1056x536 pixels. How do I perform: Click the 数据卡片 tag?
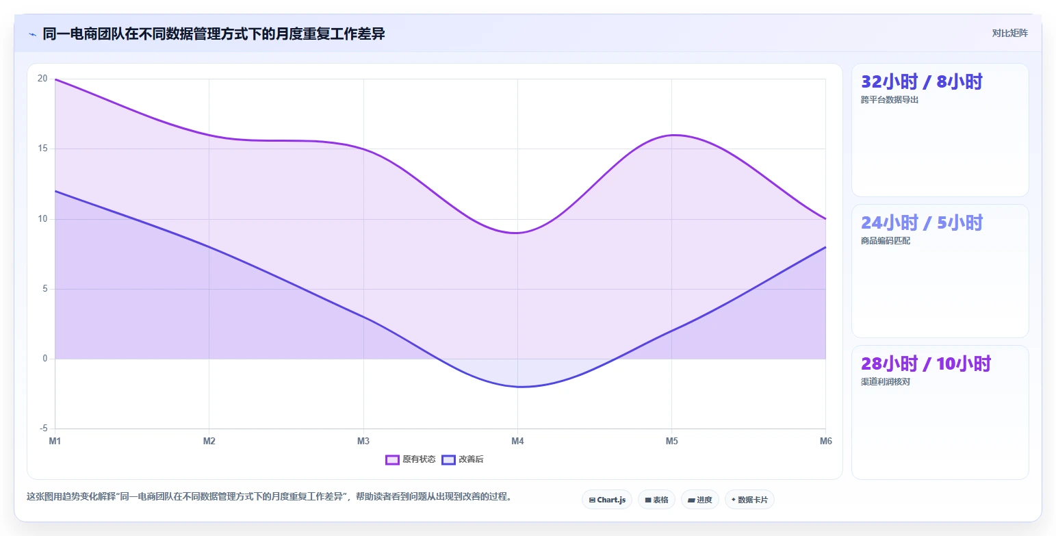pyautogui.click(x=749, y=500)
